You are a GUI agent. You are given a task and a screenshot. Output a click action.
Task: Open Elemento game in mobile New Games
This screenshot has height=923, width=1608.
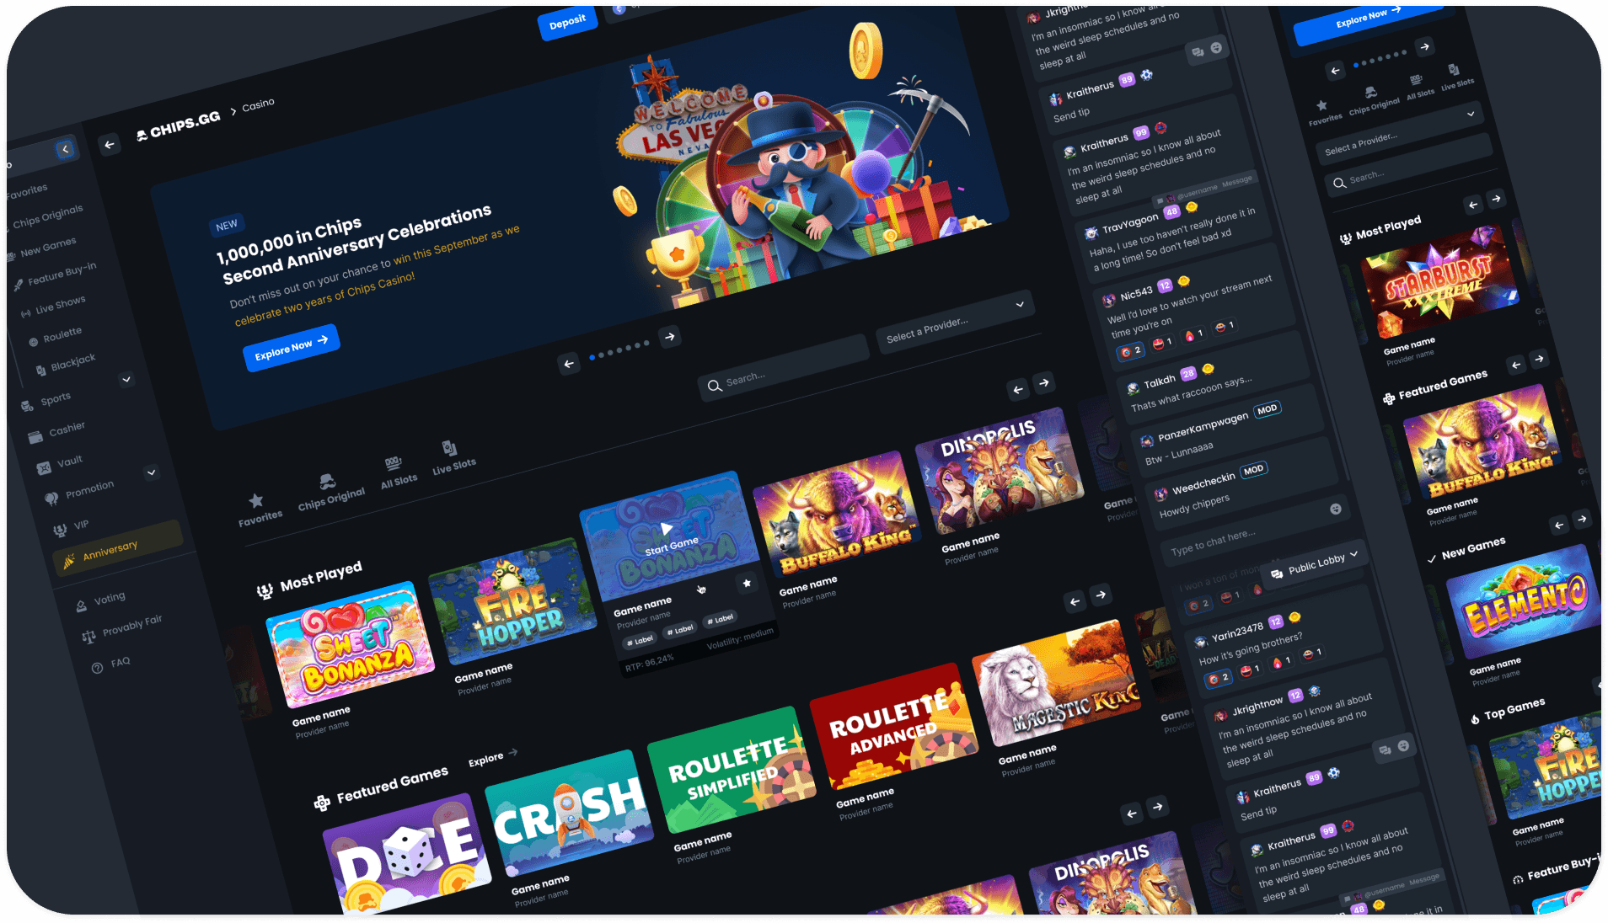pyautogui.click(x=1525, y=600)
